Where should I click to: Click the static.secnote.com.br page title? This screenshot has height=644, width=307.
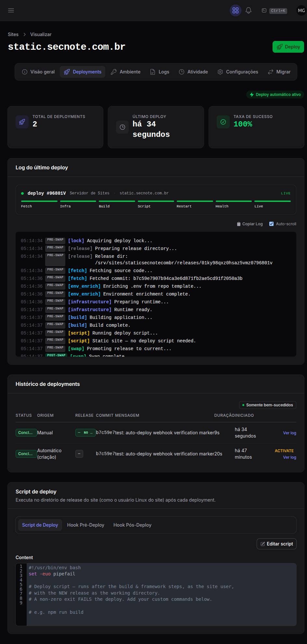click(67, 47)
